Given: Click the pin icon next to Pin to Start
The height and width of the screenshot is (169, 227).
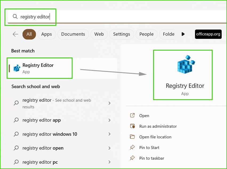Looking at the screenshot, I should coord(132,147).
